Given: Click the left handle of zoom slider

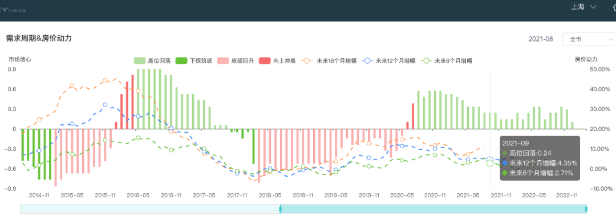Looking at the screenshot, I should 280,209.
